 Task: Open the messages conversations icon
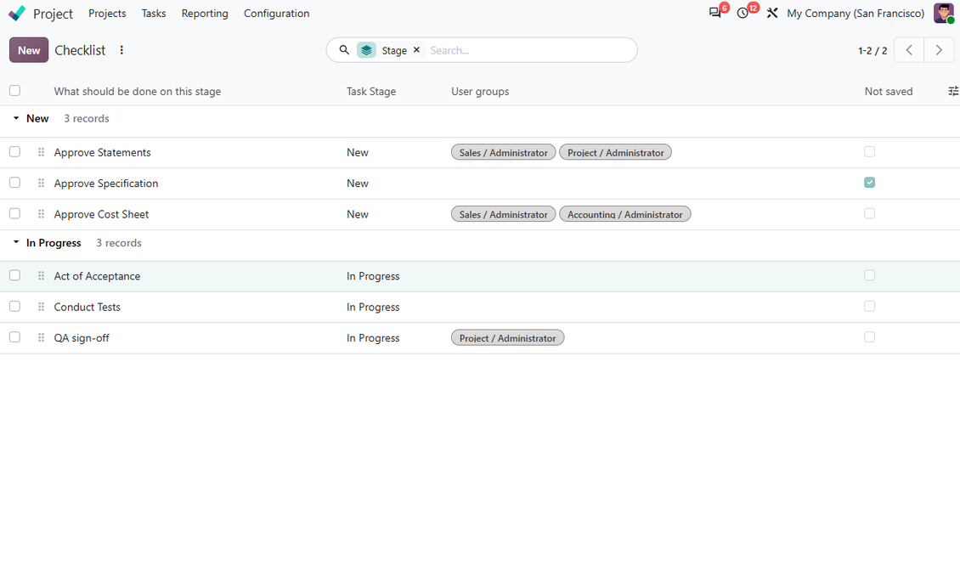(714, 13)
